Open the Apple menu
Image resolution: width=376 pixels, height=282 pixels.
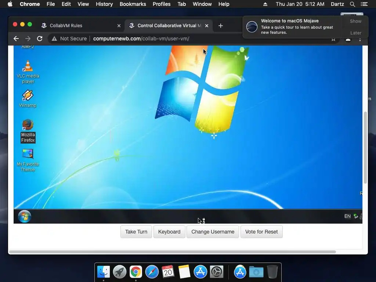10,4
